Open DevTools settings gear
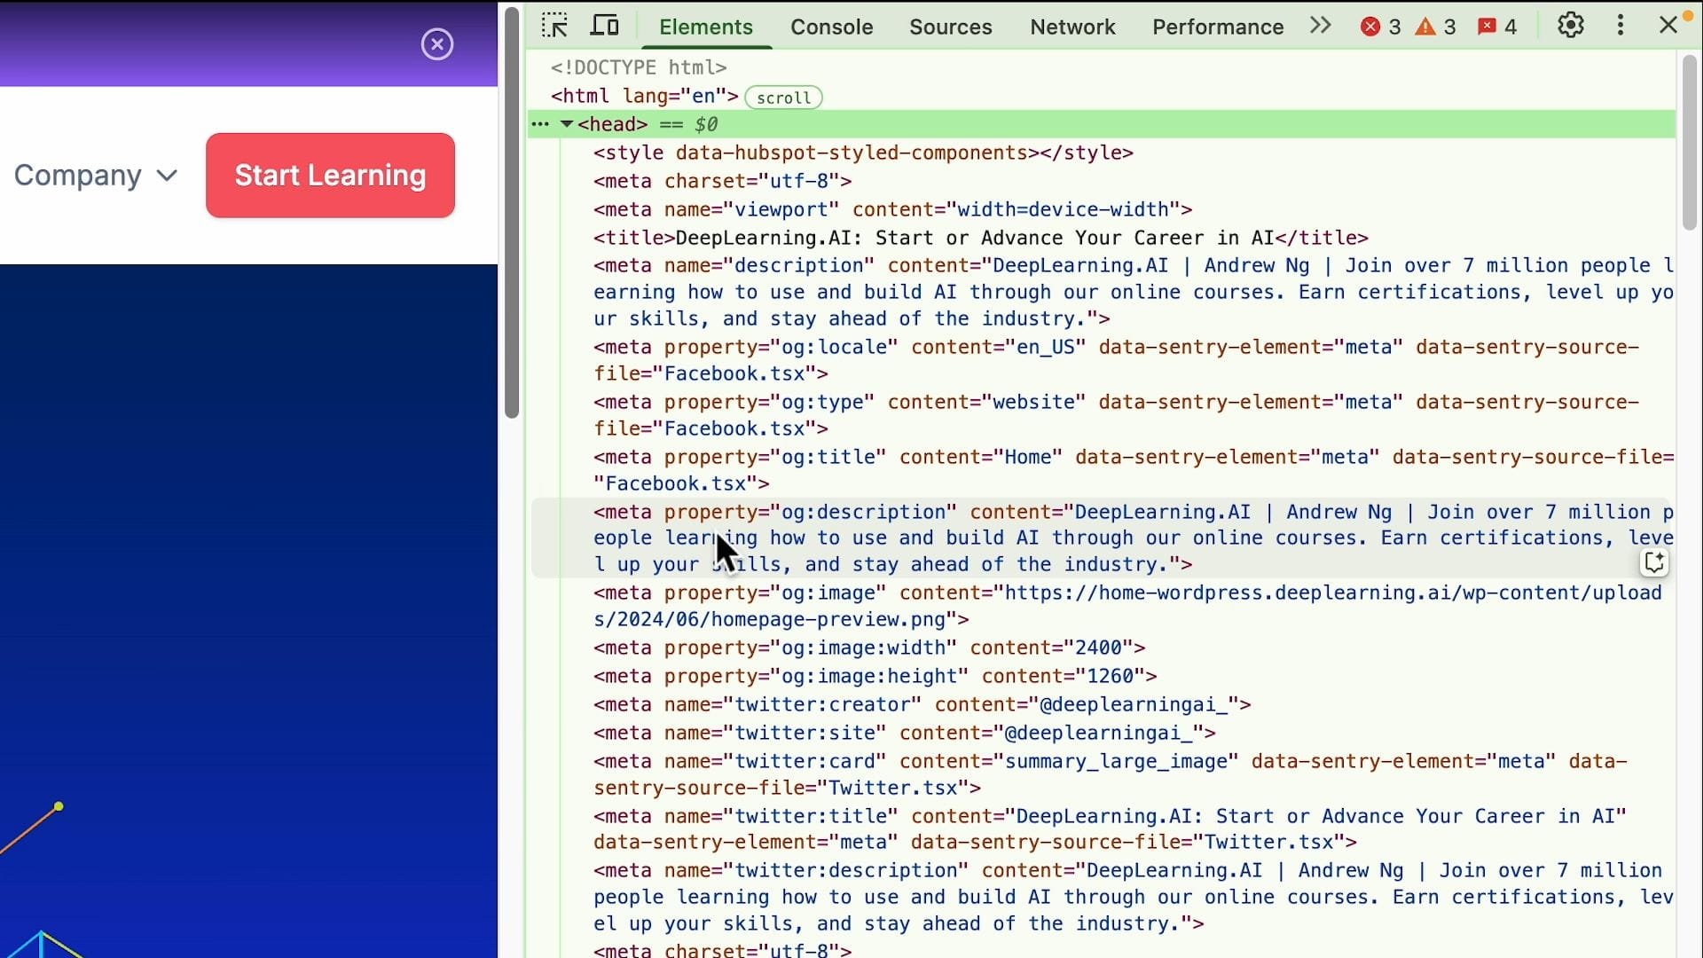This screenshot has width=1703, height=958. 1570,26
